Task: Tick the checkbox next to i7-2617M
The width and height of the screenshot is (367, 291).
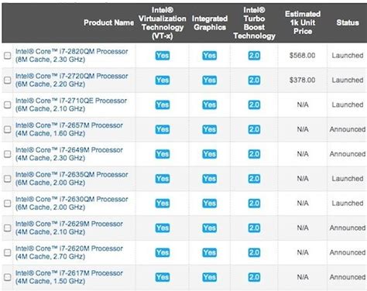Action: coord(8,277)
